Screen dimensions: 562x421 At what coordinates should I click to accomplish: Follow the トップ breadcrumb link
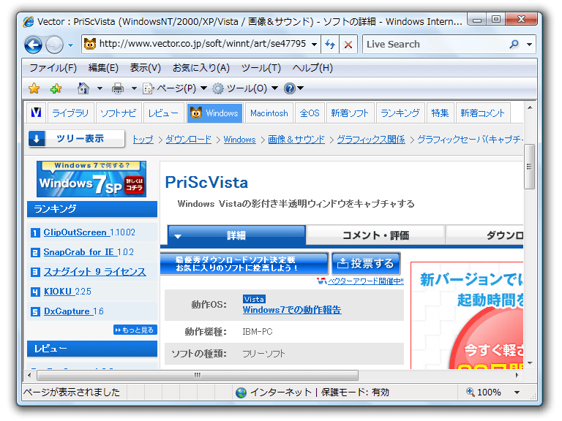[x=143, y=140]
